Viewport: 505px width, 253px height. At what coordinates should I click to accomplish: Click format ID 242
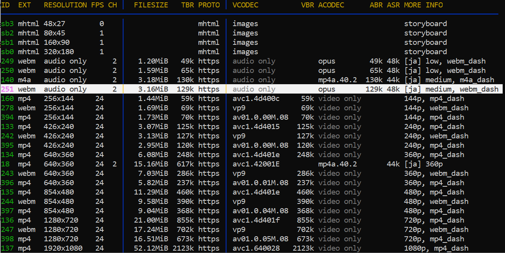[x=7, y=136]
